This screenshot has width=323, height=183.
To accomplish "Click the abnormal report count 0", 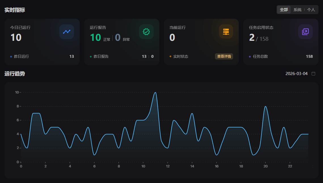I will pos(118,37).
